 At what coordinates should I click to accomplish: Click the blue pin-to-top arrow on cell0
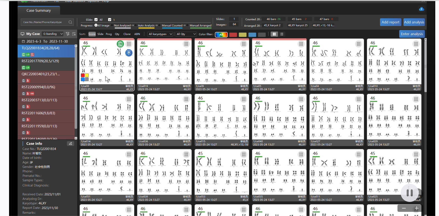[129, 53]
